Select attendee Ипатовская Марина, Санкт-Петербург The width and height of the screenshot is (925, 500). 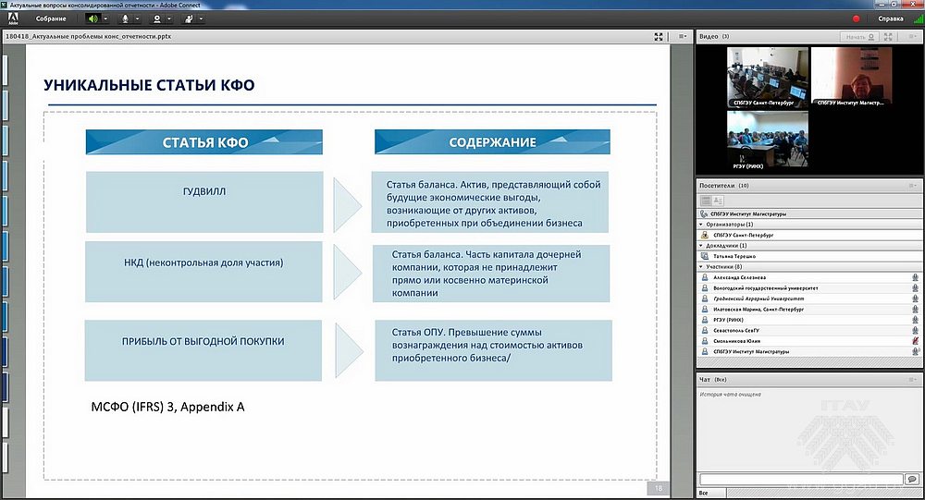click(808, 310)
